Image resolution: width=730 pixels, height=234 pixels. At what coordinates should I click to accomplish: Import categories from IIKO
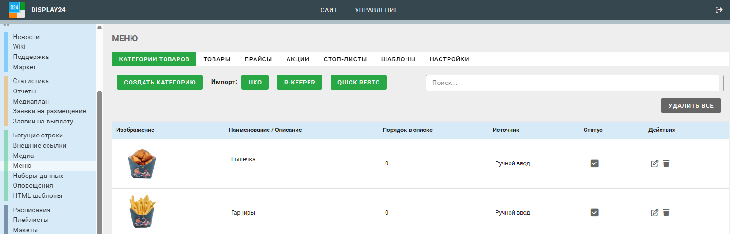[255, 82]
